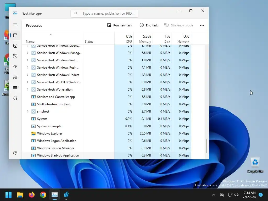Screen dimensions: 268x201
Task: Sort by the Status column header
Action: coord(99,38)
